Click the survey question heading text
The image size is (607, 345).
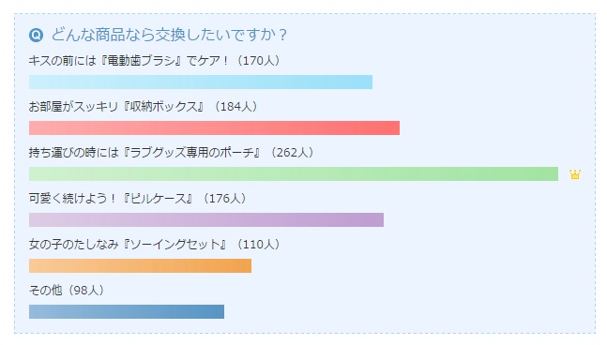[169, 35]
